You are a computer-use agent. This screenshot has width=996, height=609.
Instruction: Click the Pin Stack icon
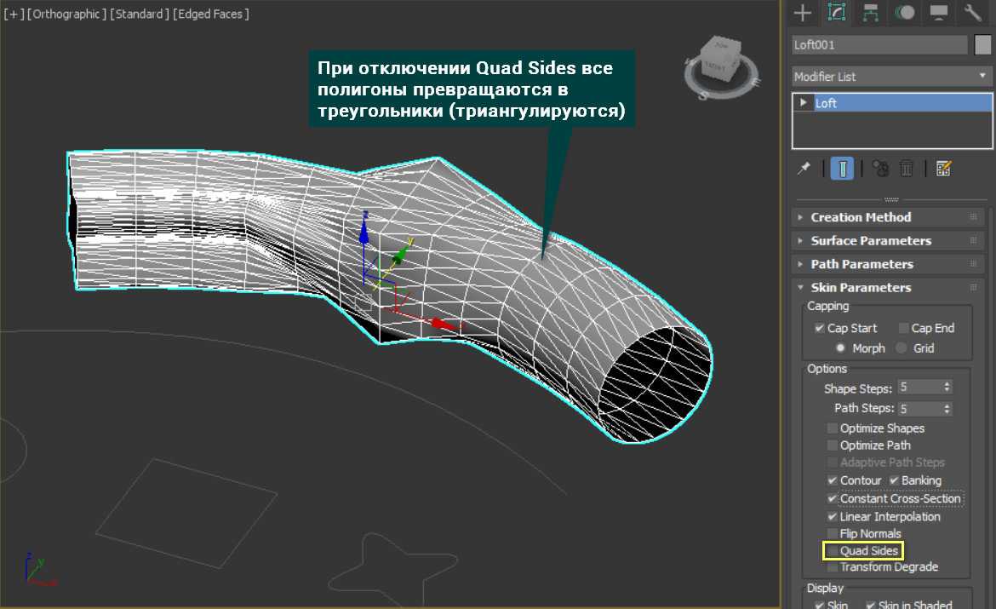(x=804, y=168)
